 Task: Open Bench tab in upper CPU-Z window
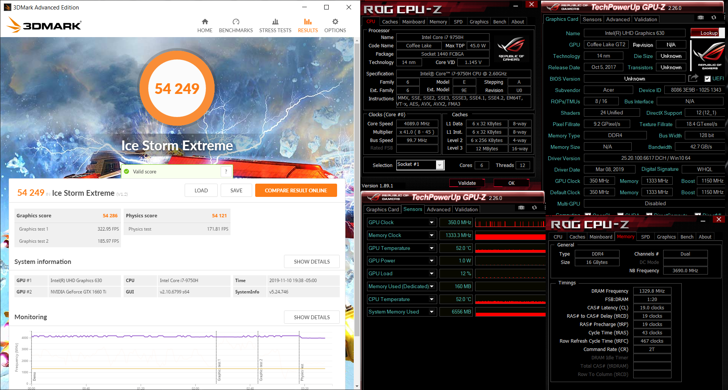[499, 22]
